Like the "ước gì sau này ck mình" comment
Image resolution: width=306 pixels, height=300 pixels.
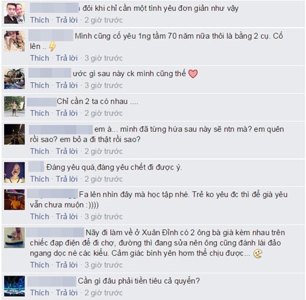(39, 86)
